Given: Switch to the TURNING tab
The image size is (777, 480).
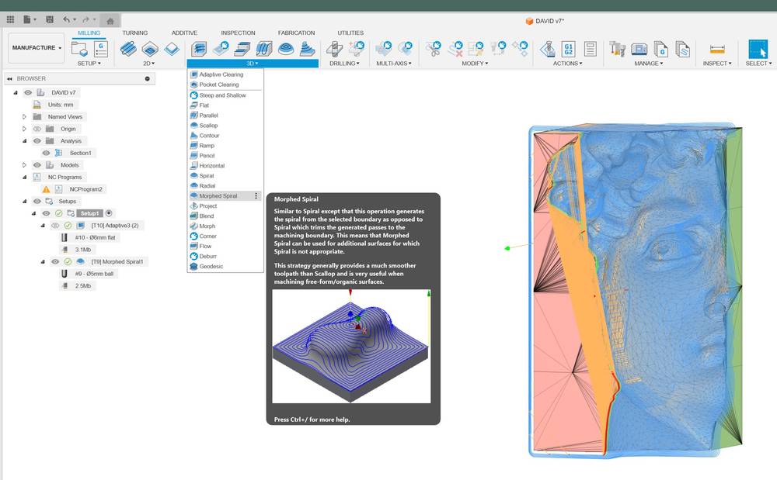Looking at the screenshot, I should 134,33.
